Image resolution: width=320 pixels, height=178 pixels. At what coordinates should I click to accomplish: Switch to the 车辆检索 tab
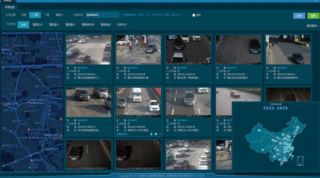pyautogui.click(x=9, y=7)
